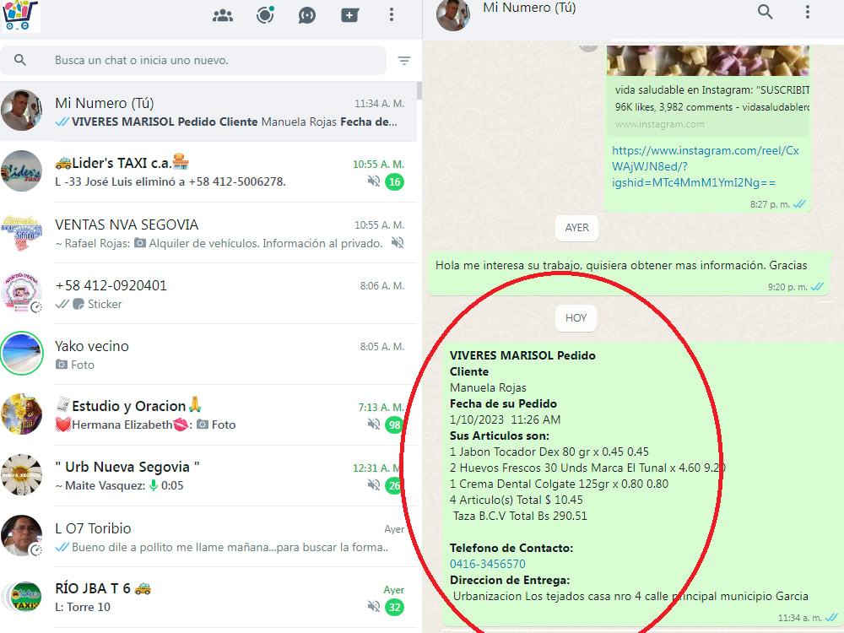The height and width of the screenshot is (633, 844).
Task: Click the muted icon on RÍO JBA T 6 row
Action: point(374,607)
